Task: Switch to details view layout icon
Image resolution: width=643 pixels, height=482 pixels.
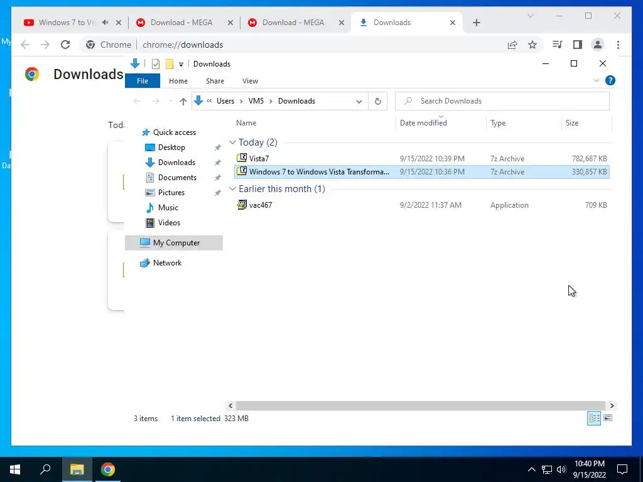Action: click(x=594, y=418)
